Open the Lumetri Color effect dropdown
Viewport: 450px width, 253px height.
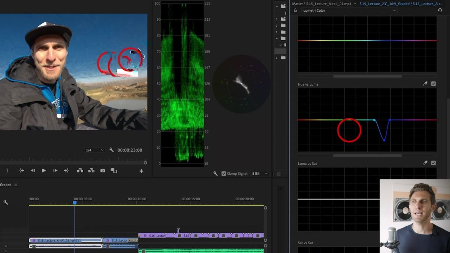(x=349, y=11)
